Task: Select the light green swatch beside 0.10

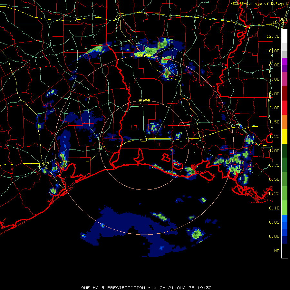Action: 285,208
